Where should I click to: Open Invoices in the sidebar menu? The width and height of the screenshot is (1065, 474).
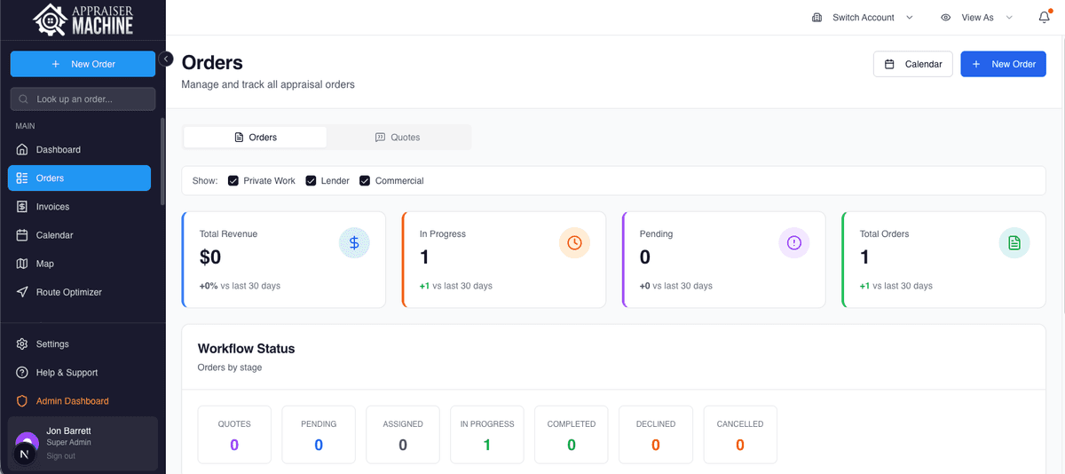coord(52,207)
